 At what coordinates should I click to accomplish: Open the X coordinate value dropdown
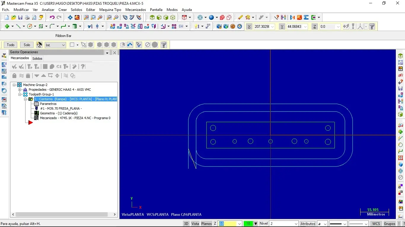click(272, 27)
